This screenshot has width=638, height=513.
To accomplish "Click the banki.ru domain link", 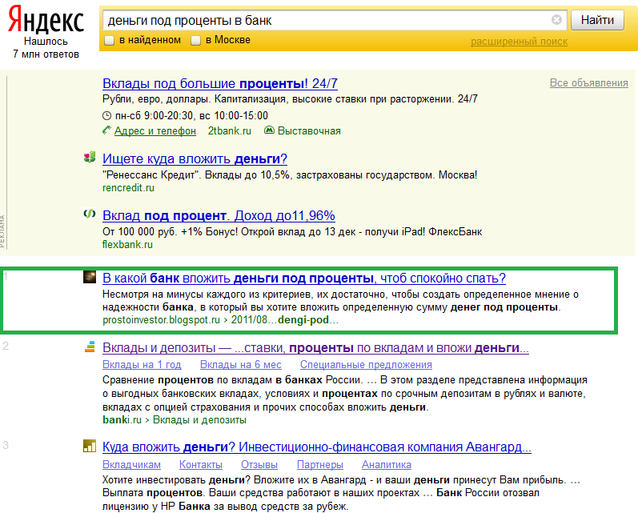I will 122,420.
